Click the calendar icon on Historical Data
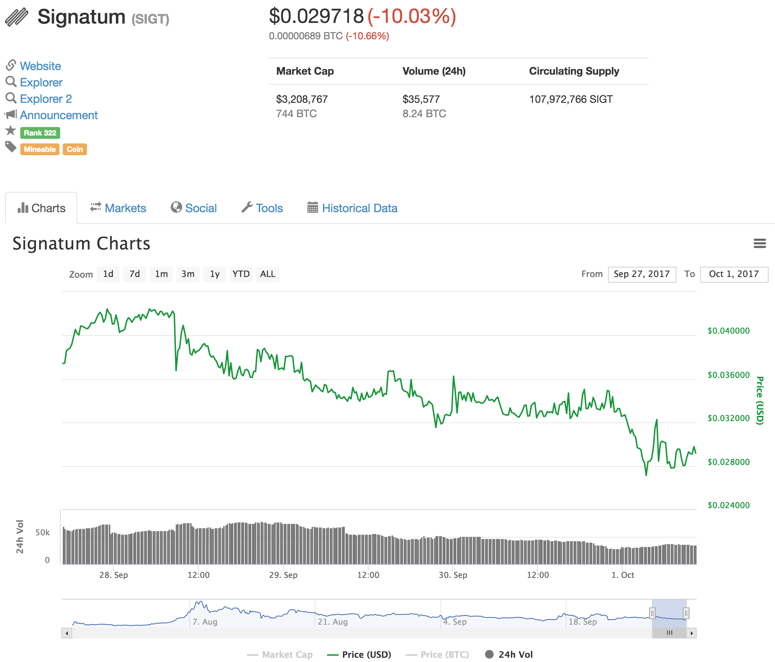 [x=313, y=207]
